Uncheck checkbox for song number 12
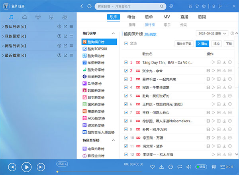The width and height of the screenshot is (239, 175). [x=126, y=154]
